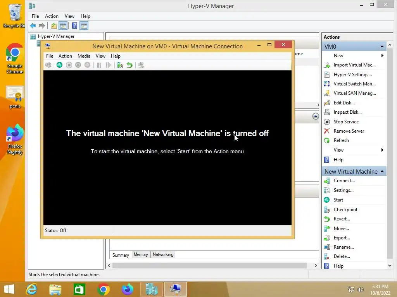Click the horizontal scrollbar left arrow
The width and height of the screenshot is (397, 297).
pos(109,265)
